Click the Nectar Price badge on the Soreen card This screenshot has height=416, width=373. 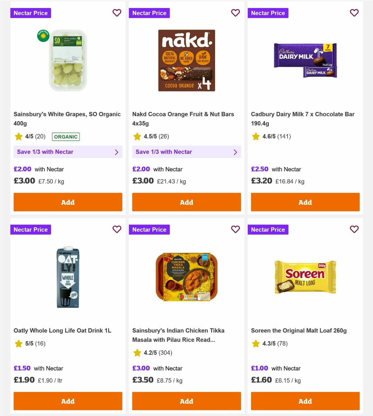pyautogui.click(x=268, y=229)
